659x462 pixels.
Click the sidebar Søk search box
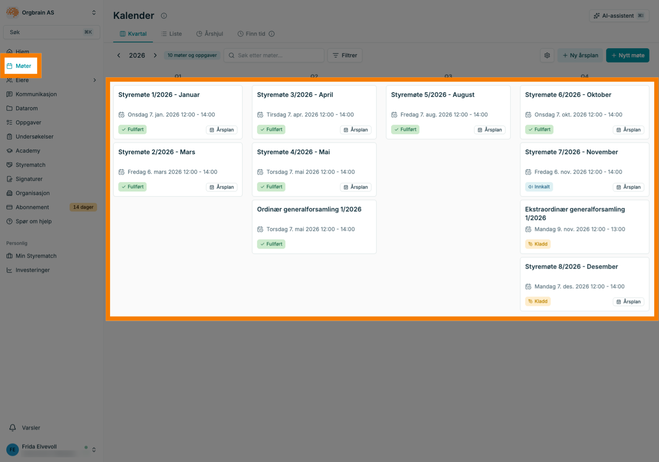(51, 32)
